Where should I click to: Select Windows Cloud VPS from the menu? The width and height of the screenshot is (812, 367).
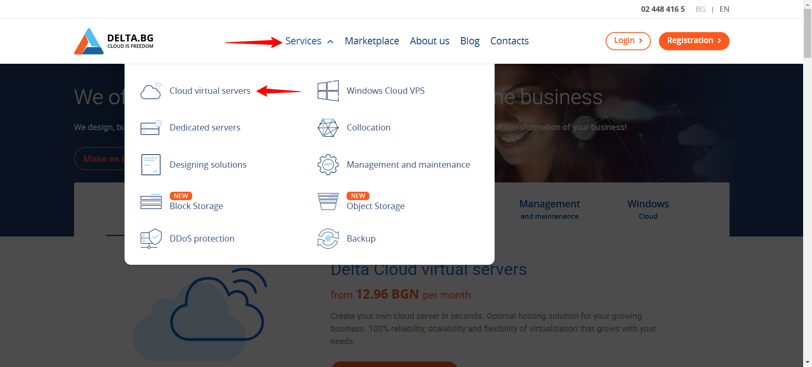tap(386, 91)
